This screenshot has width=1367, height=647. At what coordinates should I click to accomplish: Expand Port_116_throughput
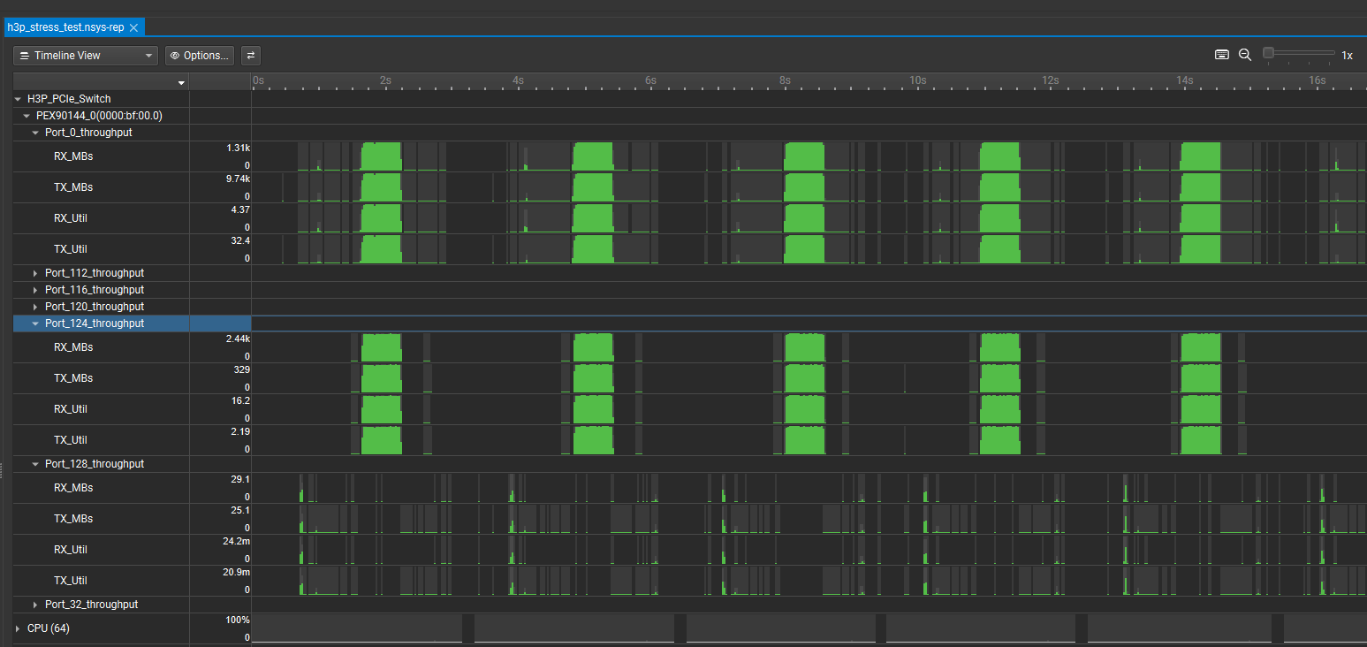pos(35,290)
